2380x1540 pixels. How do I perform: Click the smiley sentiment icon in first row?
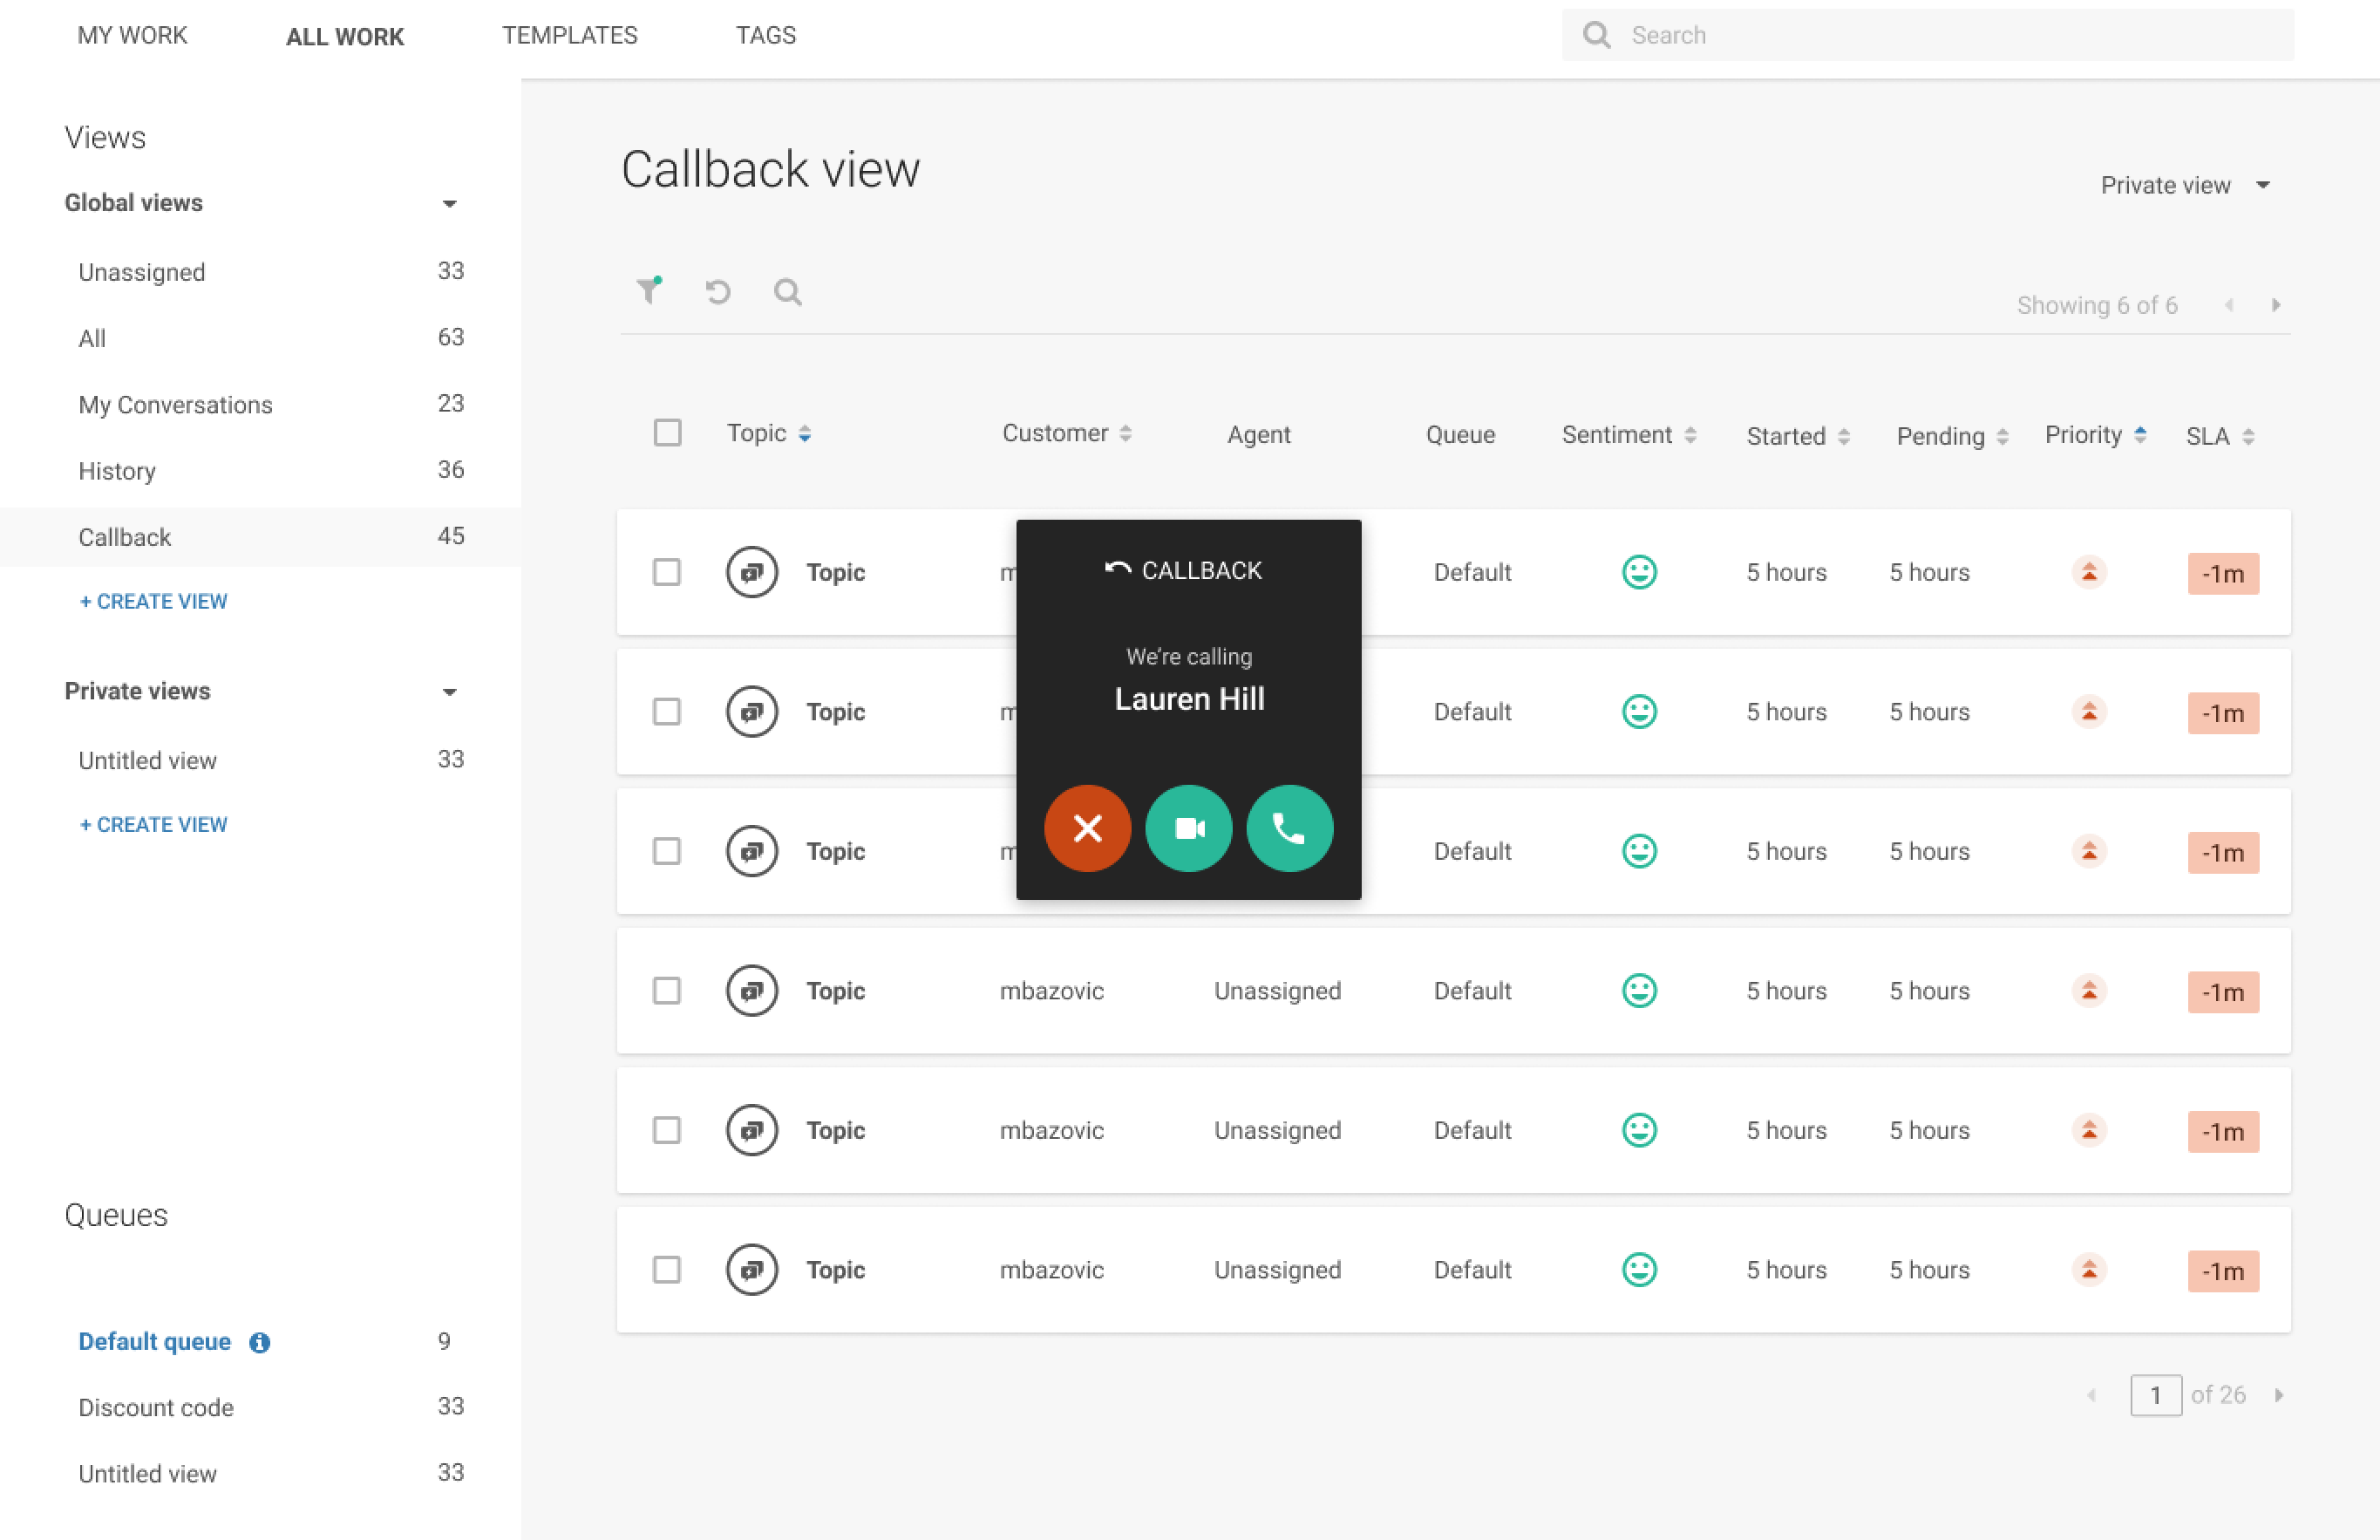(1638, 572)
